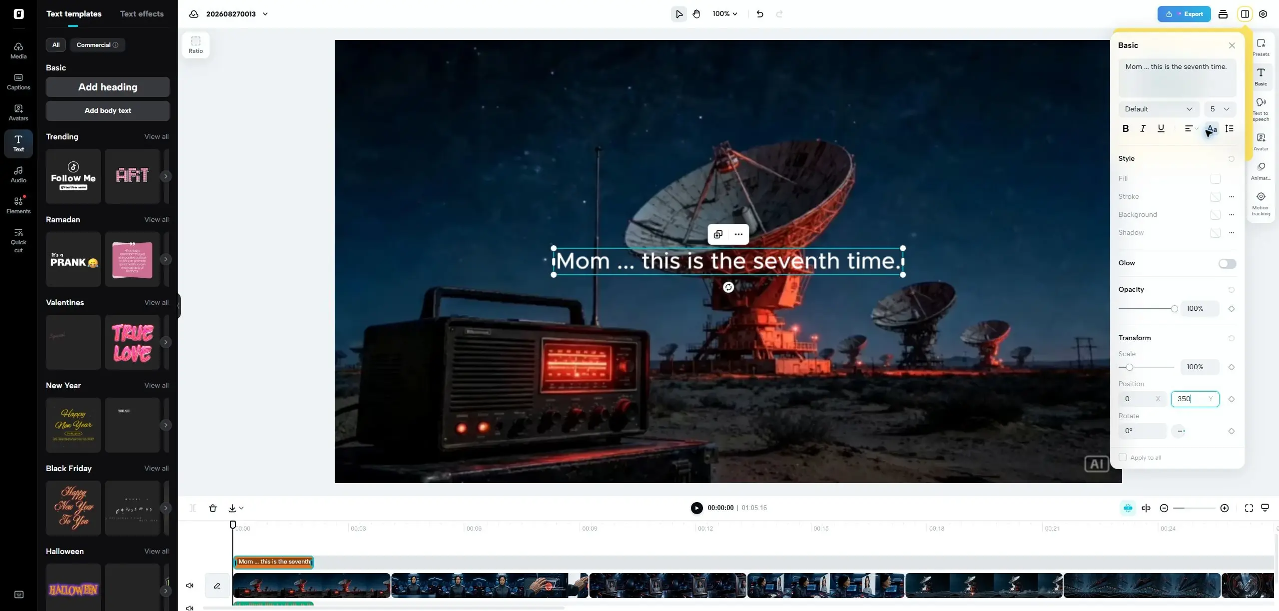Open Motion tracking panel
The height and width of the screenshot is (611, 1279).
1261,203
